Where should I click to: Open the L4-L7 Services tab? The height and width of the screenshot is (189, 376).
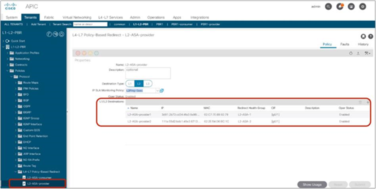click(110, 17)
